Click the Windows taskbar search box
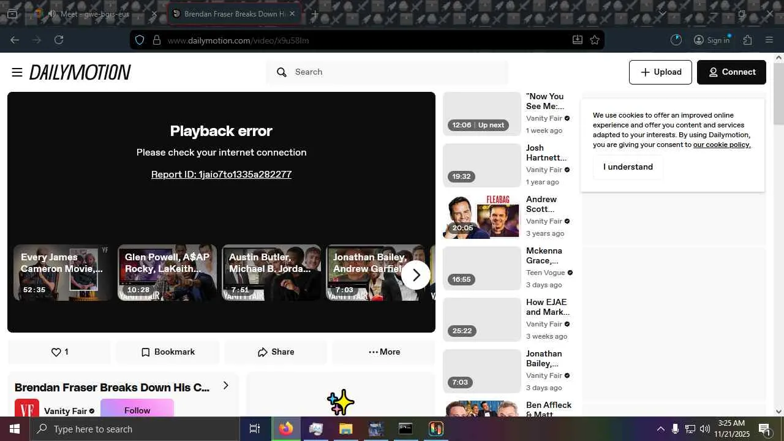This screenshot has width=784, height=441. [134, 429]
